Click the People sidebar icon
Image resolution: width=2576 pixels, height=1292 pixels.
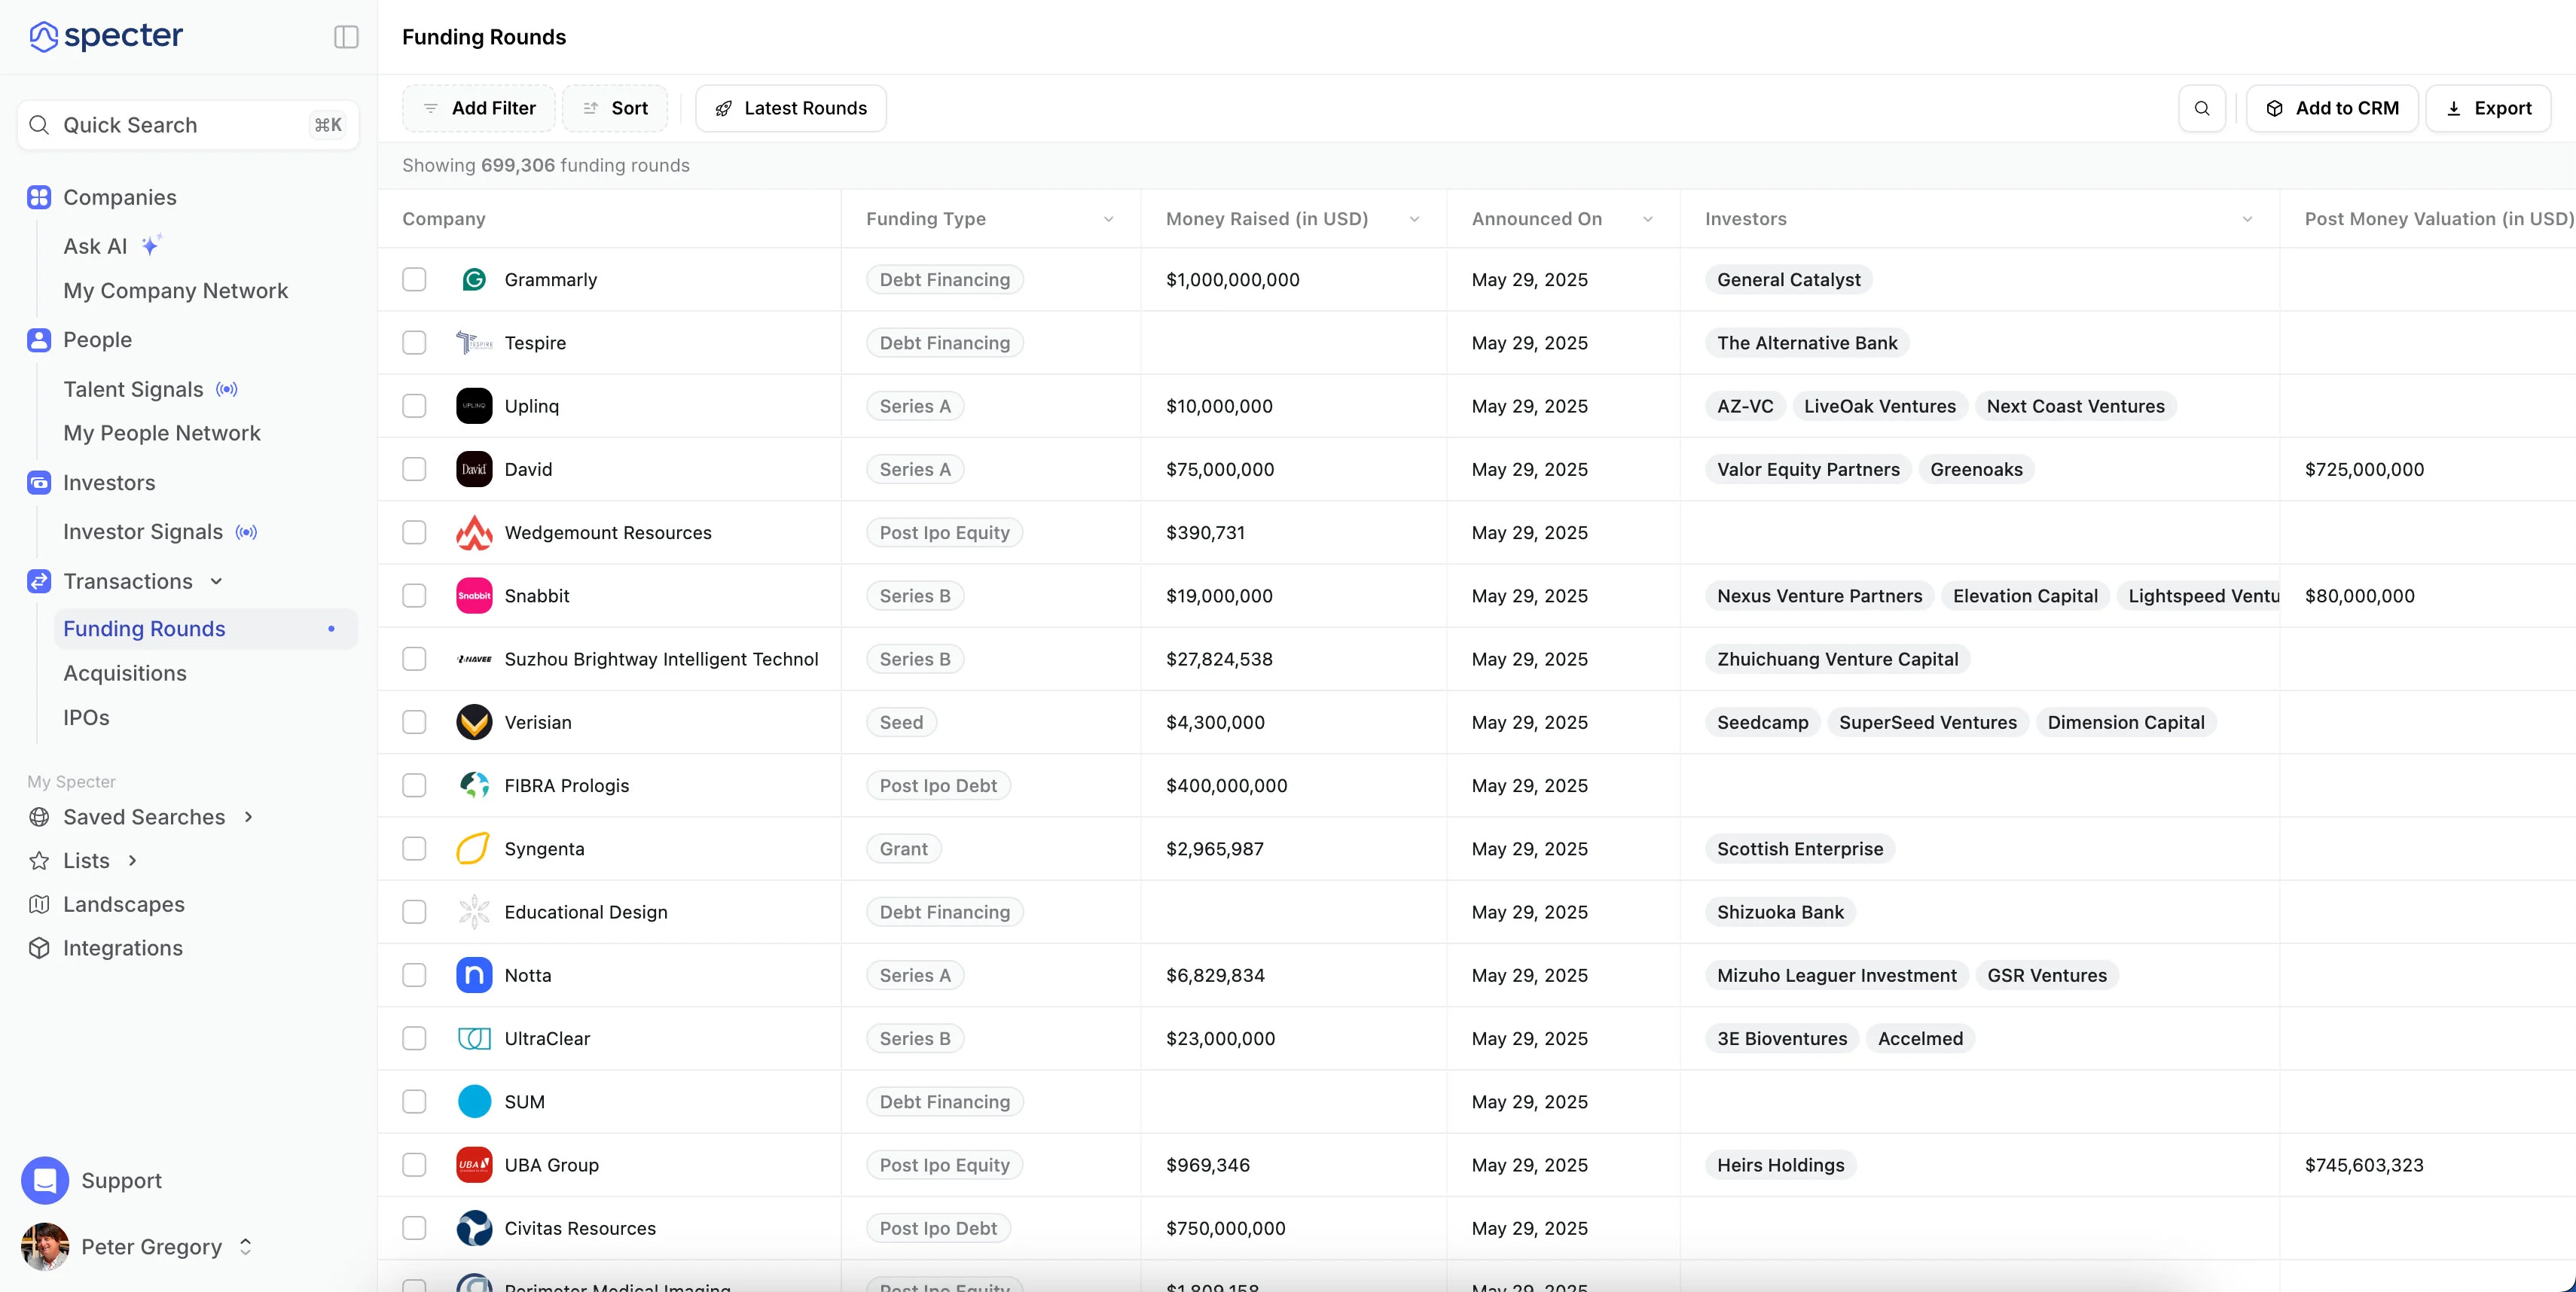point(39,340)
